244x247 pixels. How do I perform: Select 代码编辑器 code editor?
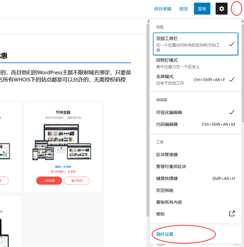(195, 124)
